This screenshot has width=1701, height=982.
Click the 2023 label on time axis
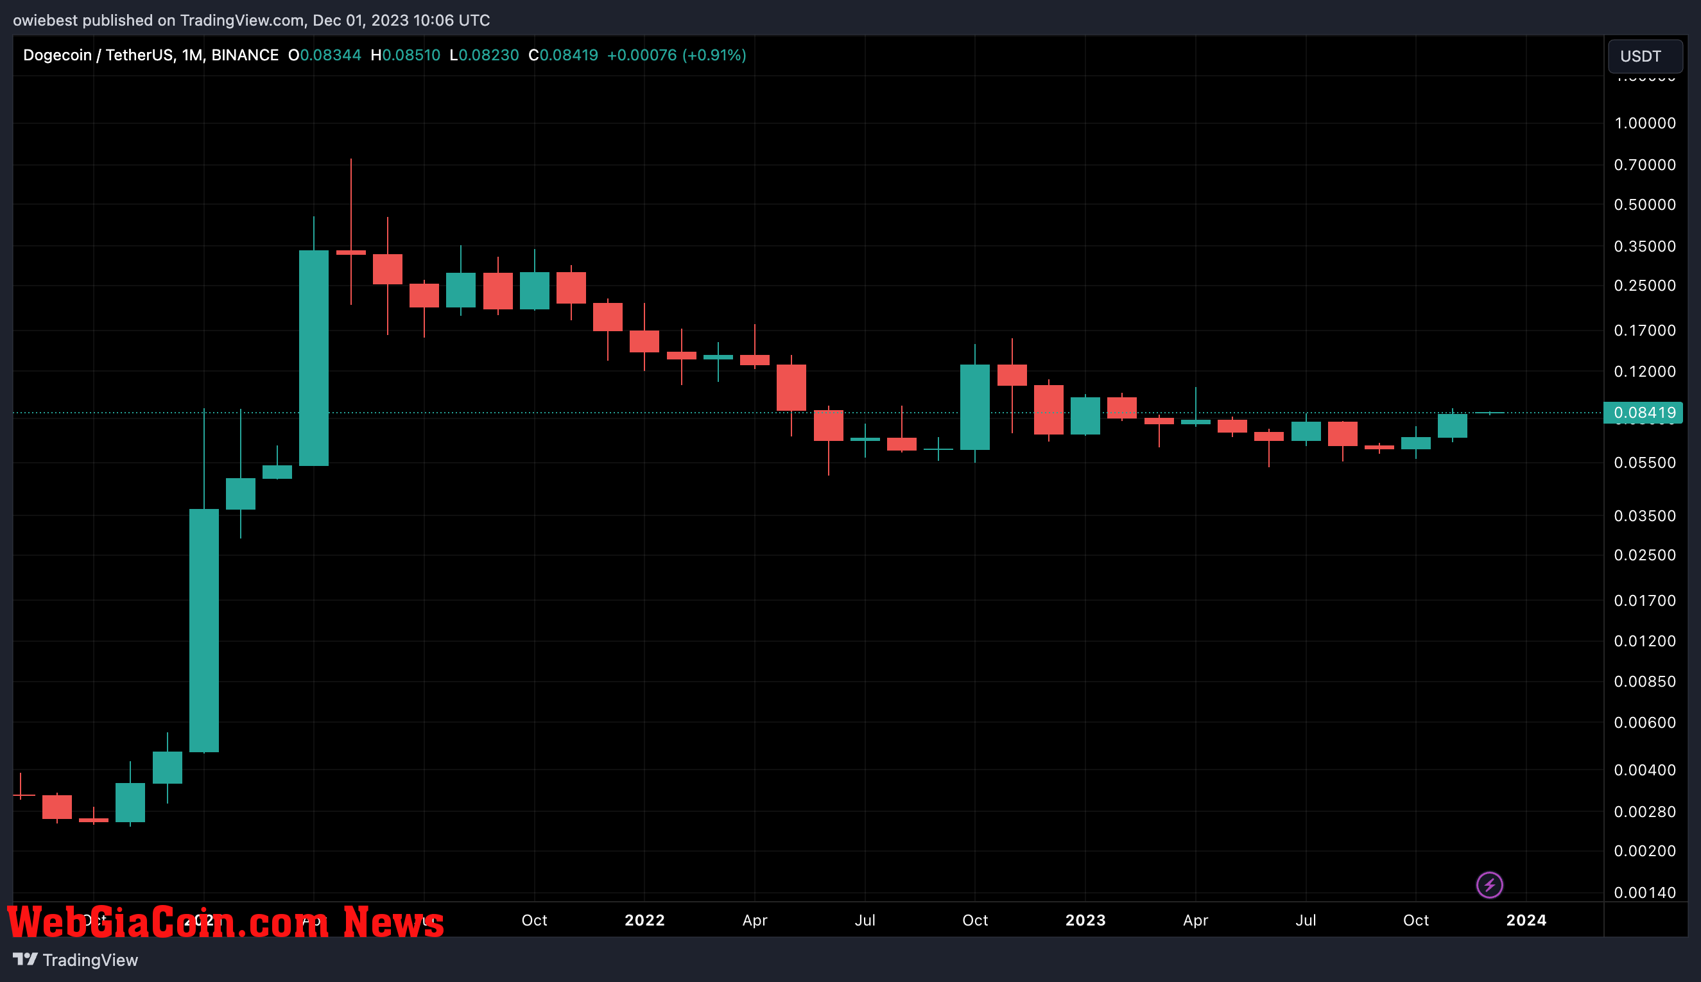point(1085,920)
